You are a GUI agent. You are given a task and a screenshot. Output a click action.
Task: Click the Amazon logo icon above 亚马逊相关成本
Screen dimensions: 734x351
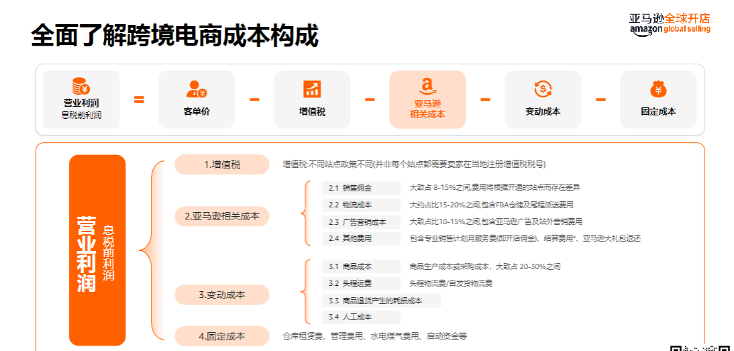427,86
